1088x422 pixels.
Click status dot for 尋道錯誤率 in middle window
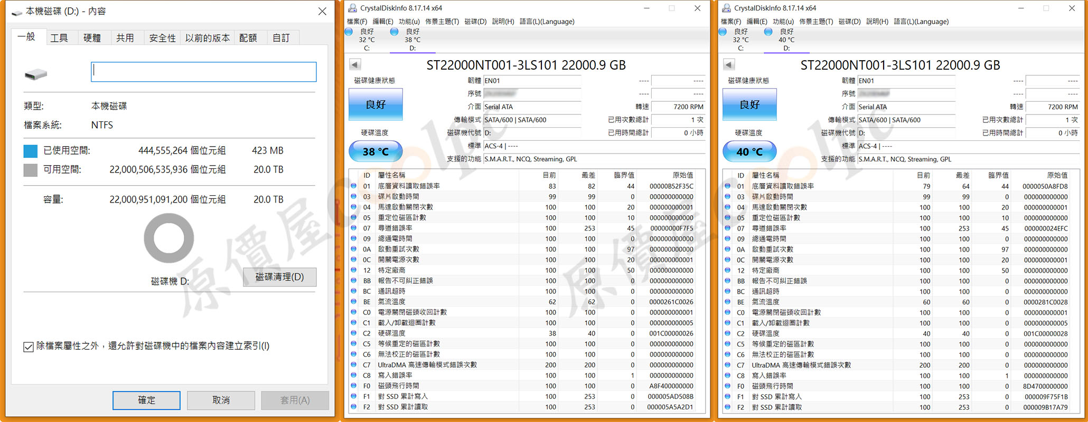coord(354,228)
